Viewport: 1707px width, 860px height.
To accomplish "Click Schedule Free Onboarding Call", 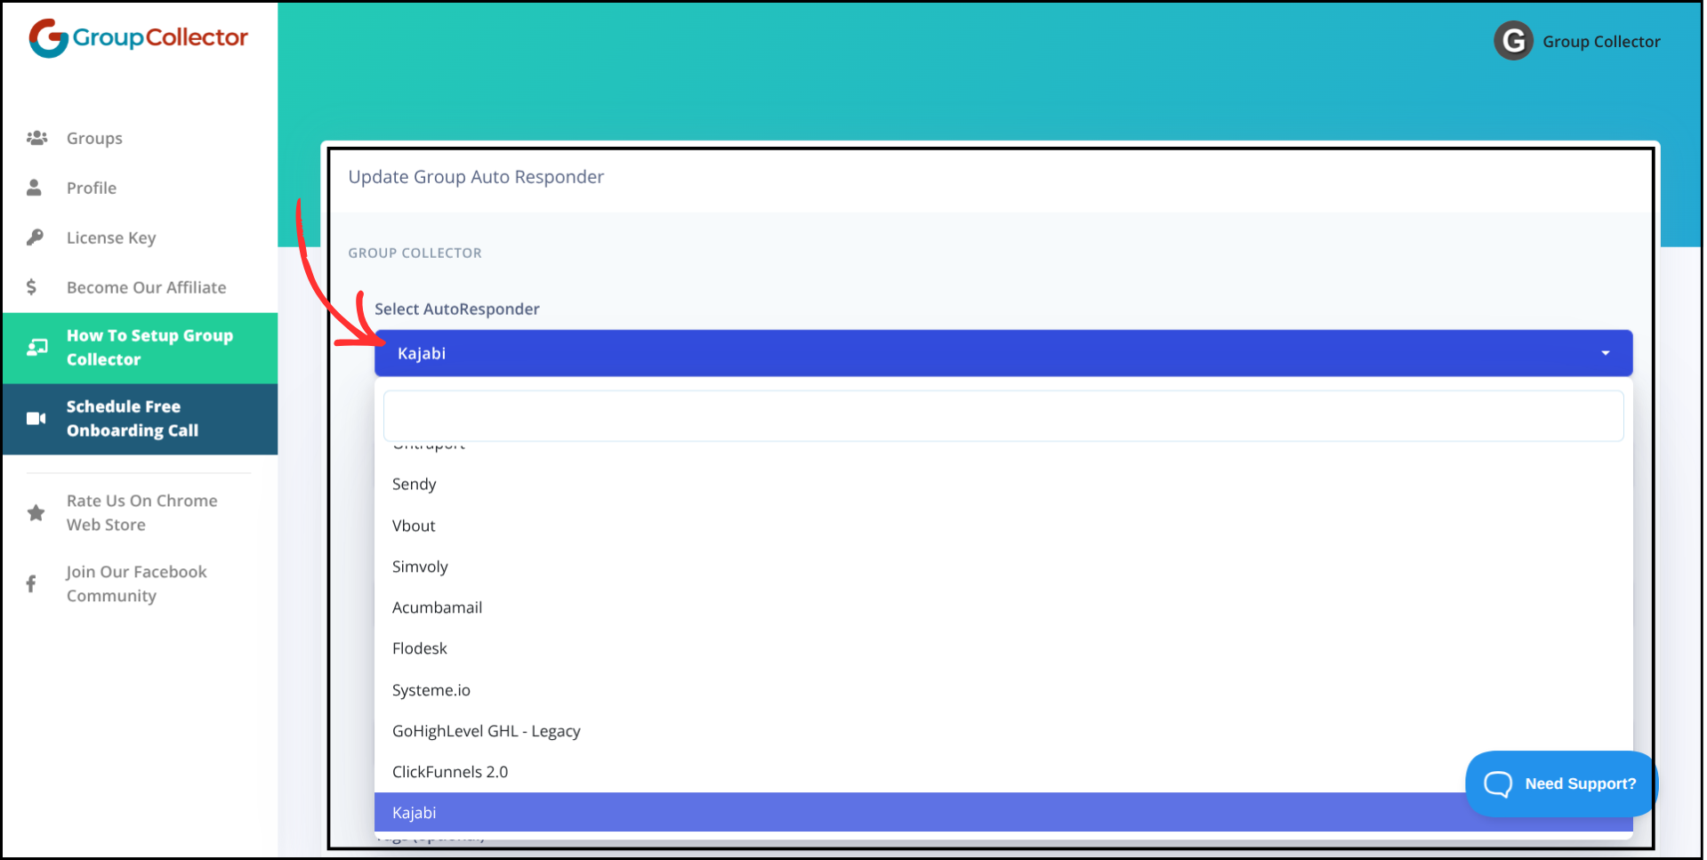I will tap(131, 418).
